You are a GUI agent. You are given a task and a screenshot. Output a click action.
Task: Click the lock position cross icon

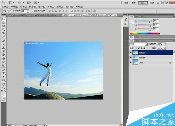141,48
